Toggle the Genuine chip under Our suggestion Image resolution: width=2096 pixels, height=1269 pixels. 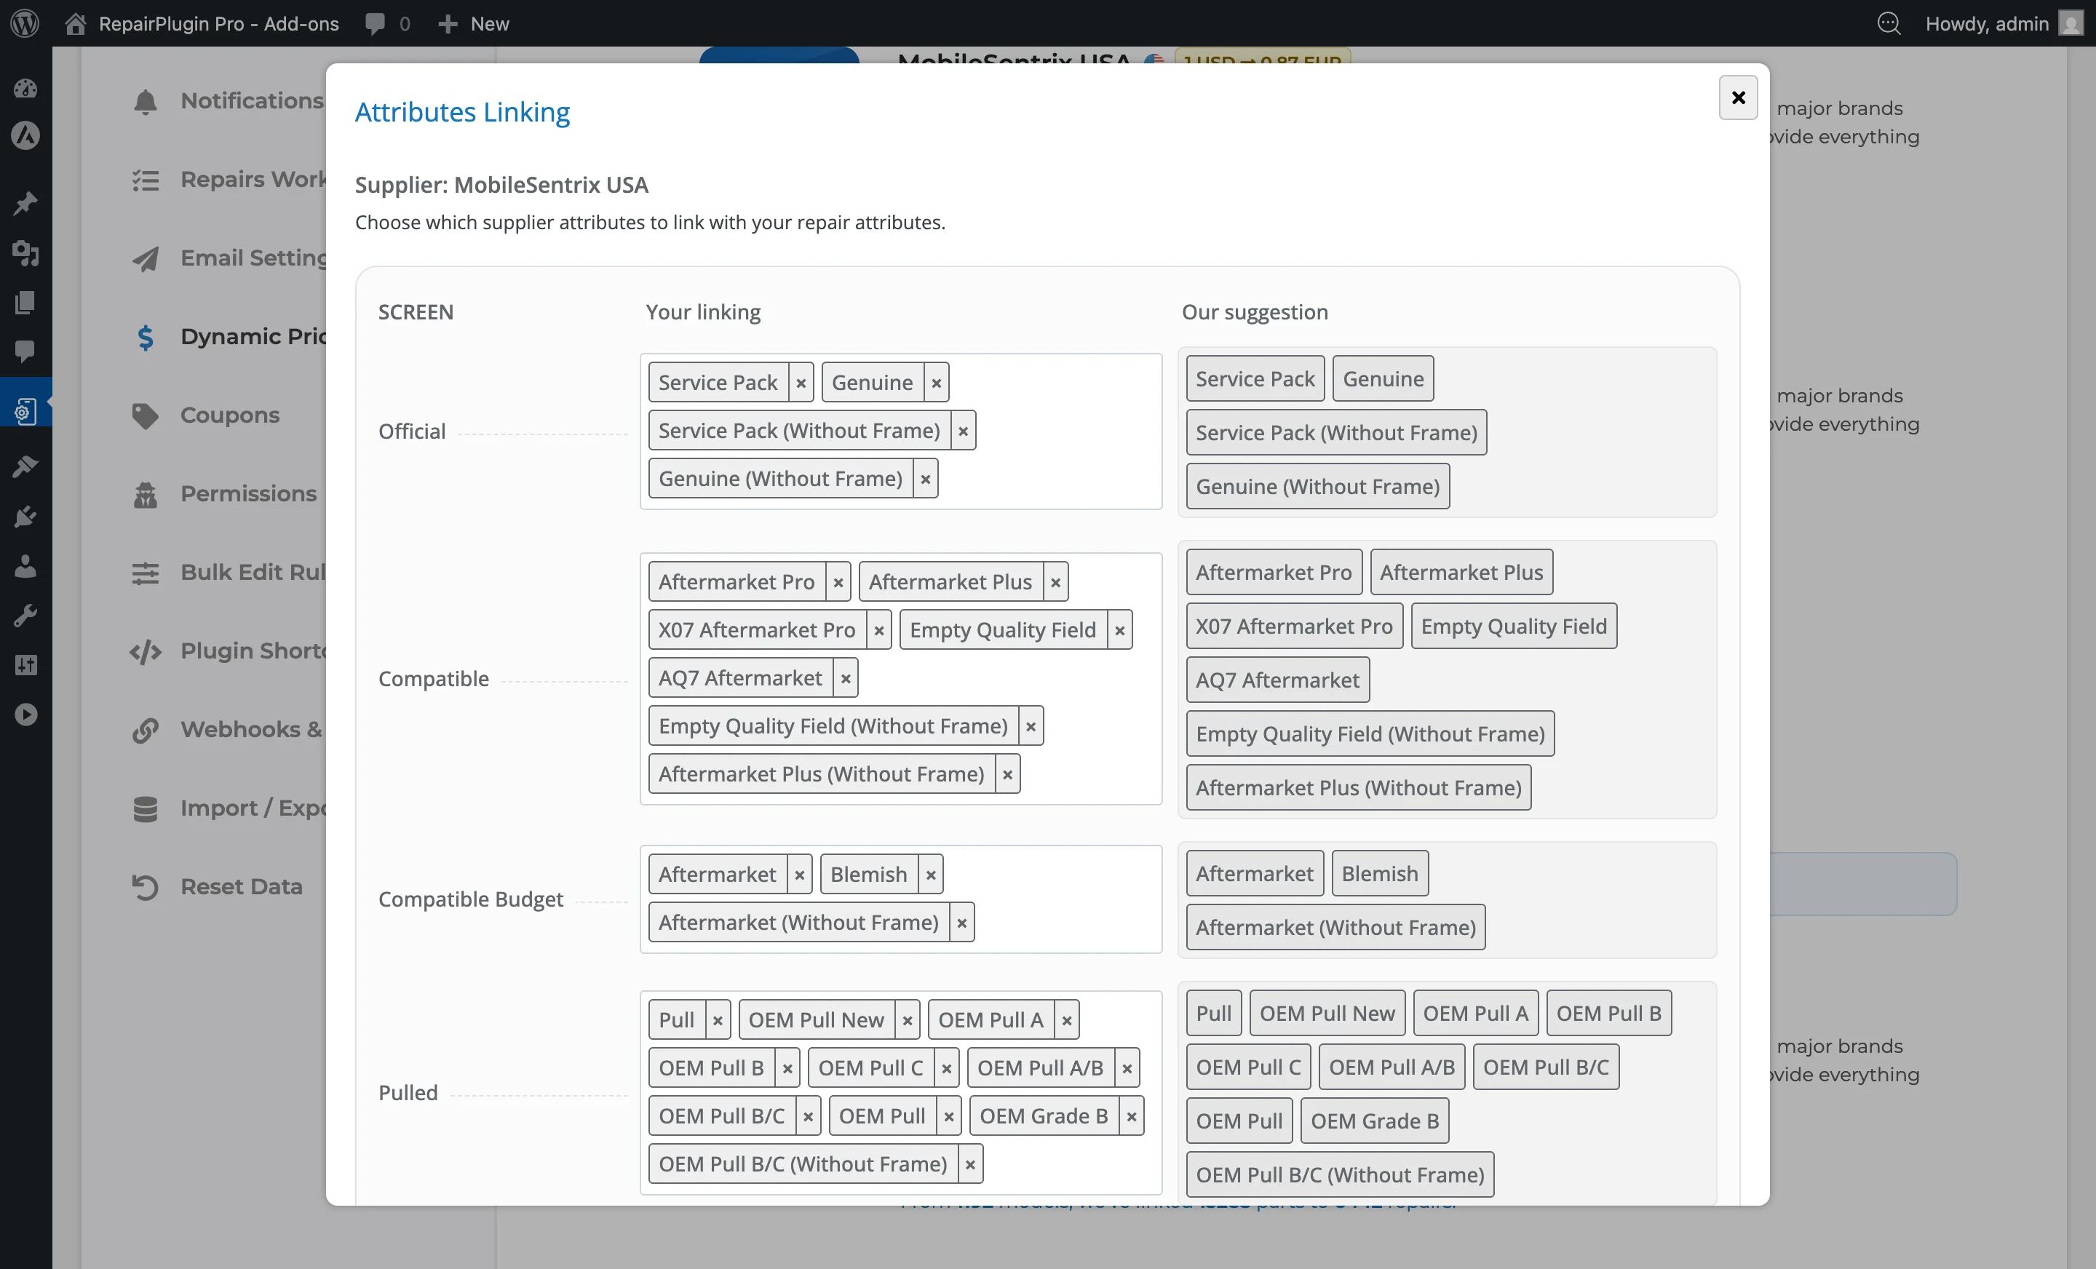tap(1382, 378)
